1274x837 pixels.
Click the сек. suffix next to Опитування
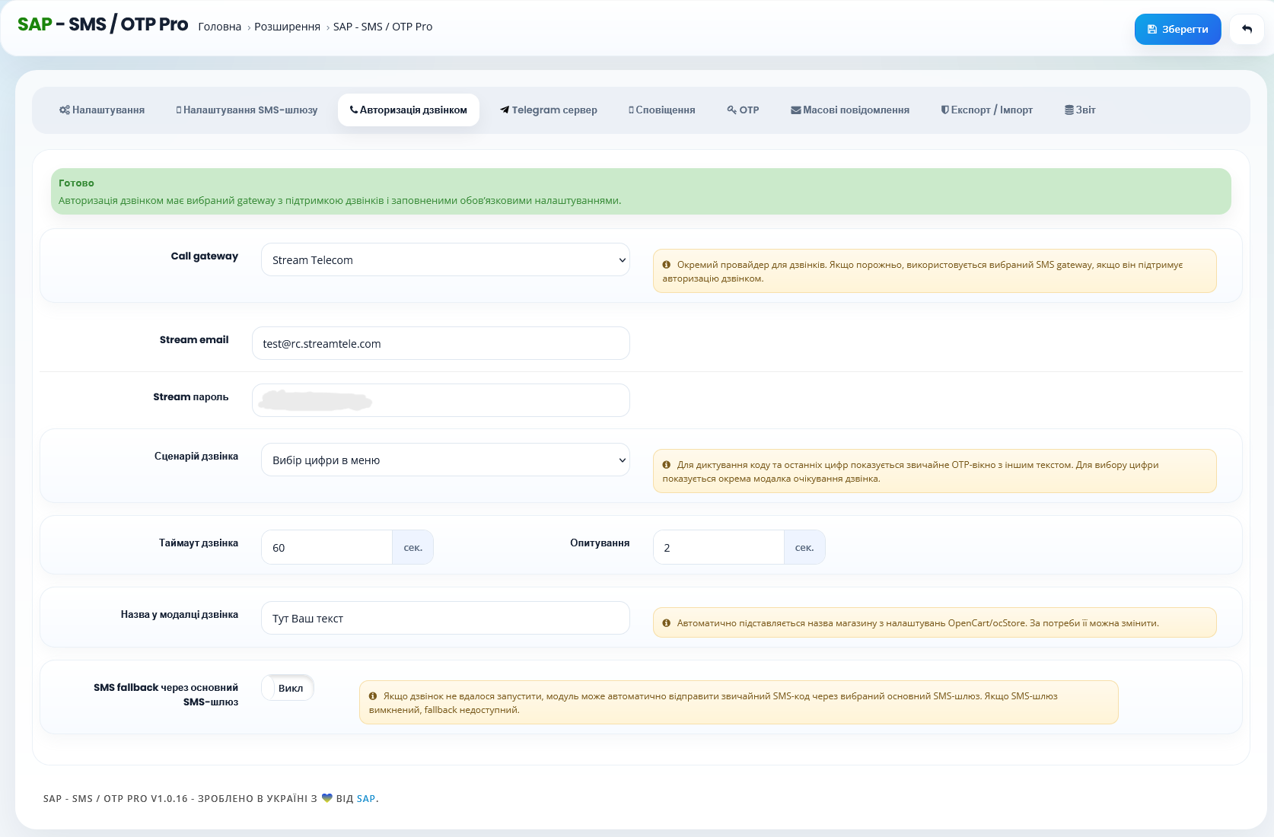point(804,548)
